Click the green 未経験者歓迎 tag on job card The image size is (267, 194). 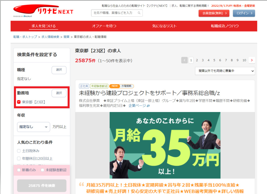[99, 86]
